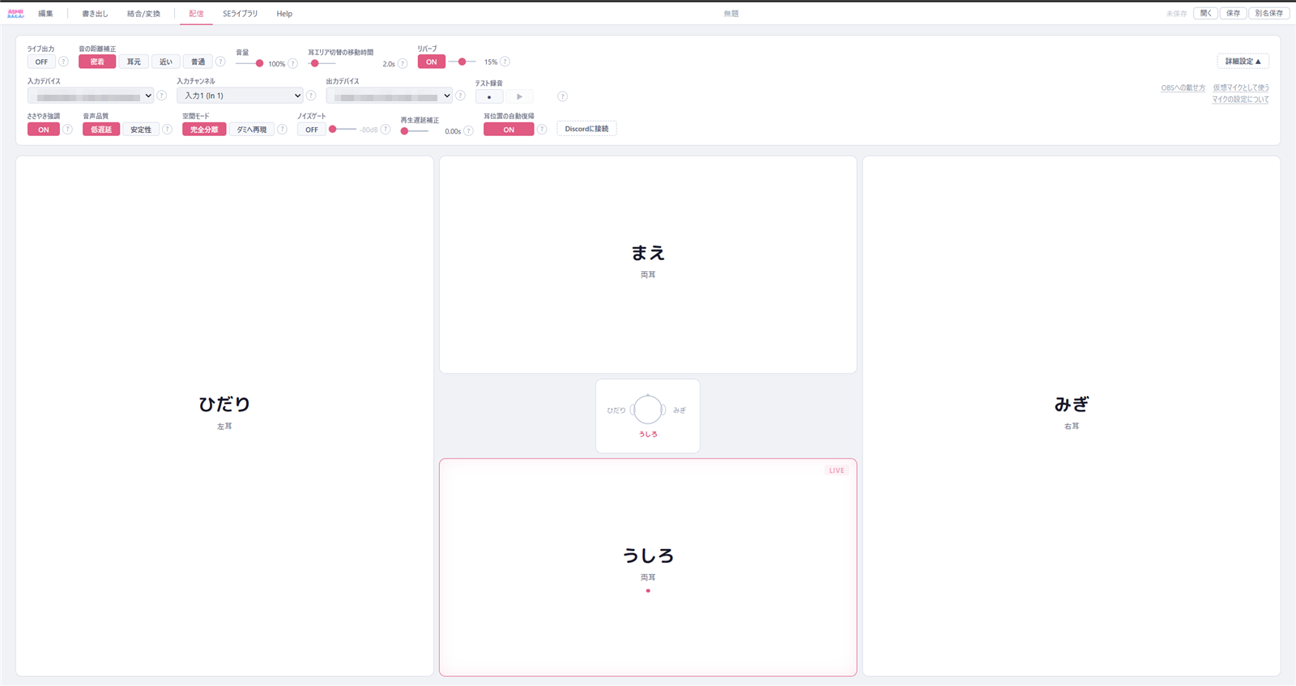This screenshot has height=686, width=1296.
Task: Open the OBSへの載せ方 link
Action: 1183,87
